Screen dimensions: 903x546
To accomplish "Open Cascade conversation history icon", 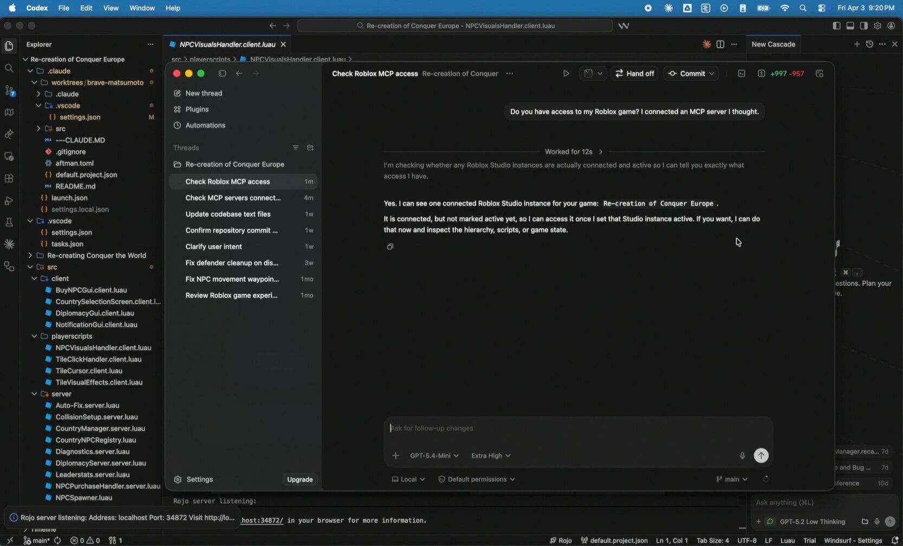I will [x=869, y=44].
